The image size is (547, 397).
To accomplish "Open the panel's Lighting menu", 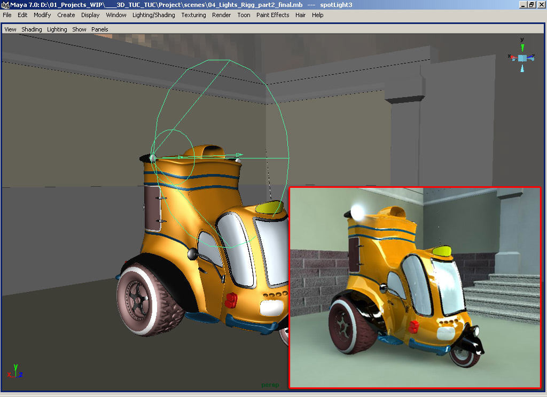I will (x=57, y=29).
